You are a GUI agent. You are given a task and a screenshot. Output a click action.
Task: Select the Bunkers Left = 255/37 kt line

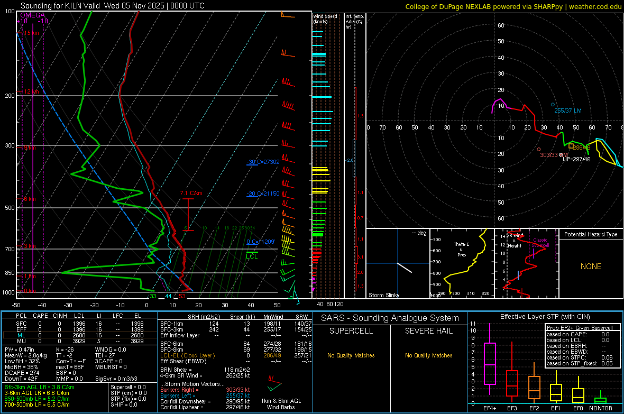tap(205, 395)
